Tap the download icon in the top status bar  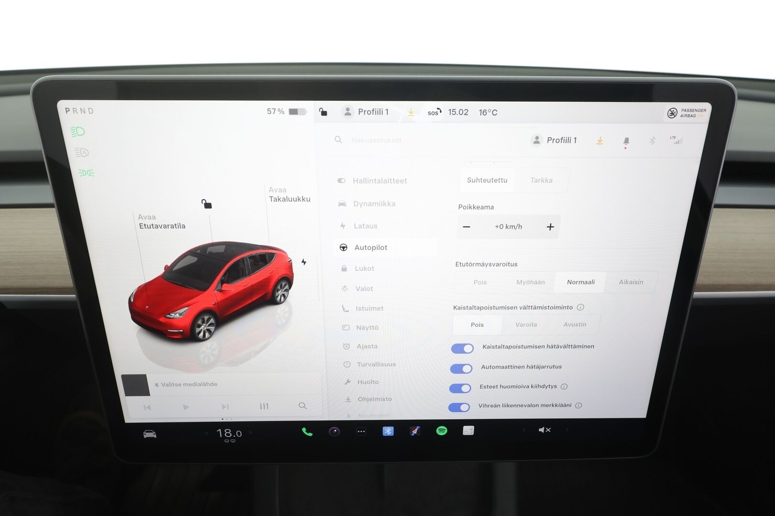(411, 112)
